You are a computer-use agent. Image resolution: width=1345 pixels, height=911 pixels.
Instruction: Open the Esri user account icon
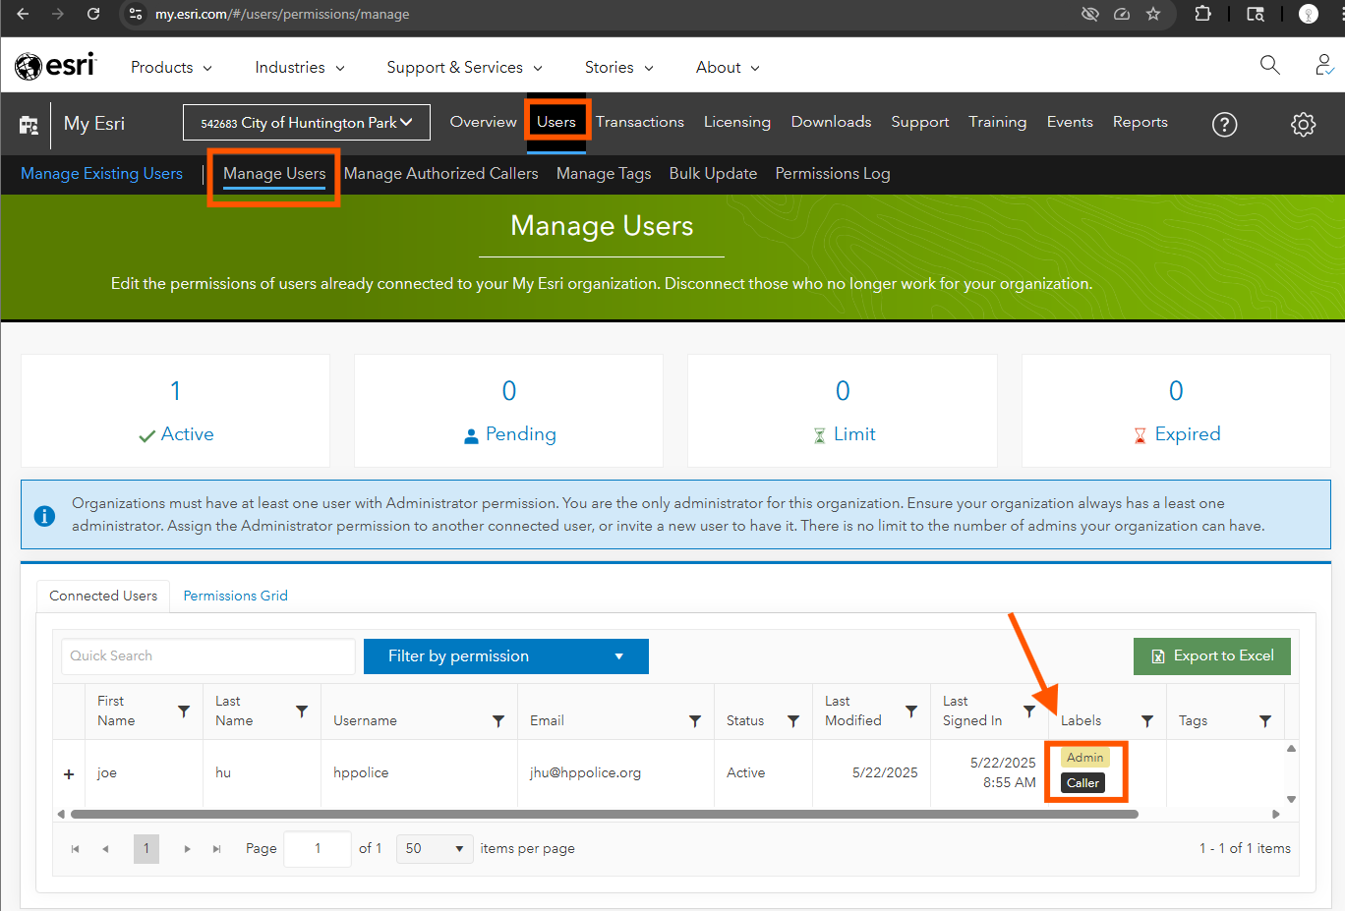click(x=1323, y=65)
